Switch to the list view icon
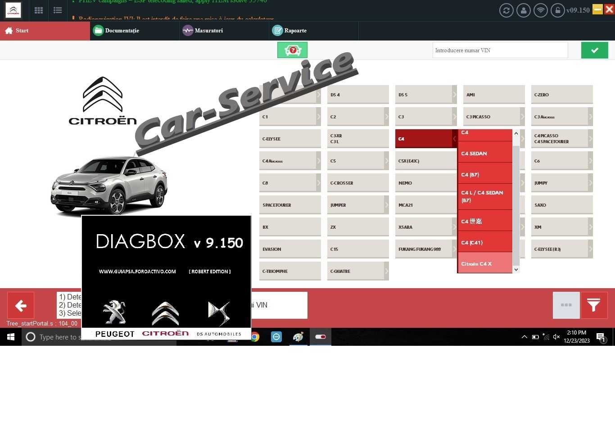This screenshot has width=615, height=421. (x=58, y=10)
